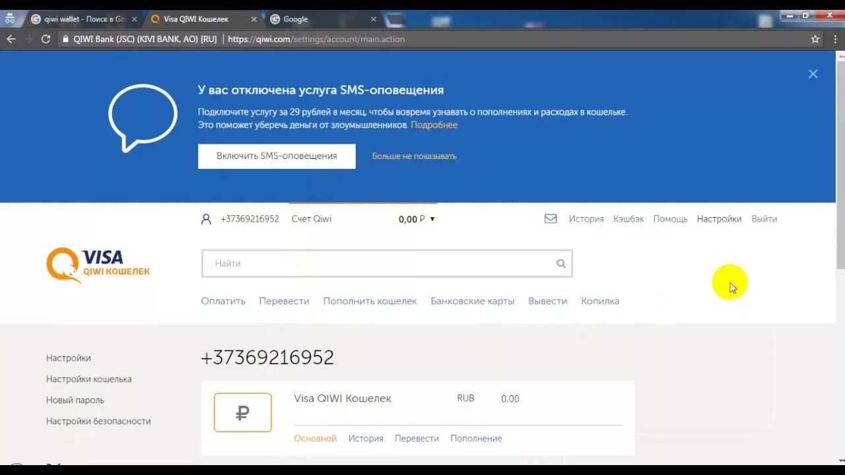This screenshot has height=475, width=845.
Task: Open messages envelope icon
Action: click(551, 219)
